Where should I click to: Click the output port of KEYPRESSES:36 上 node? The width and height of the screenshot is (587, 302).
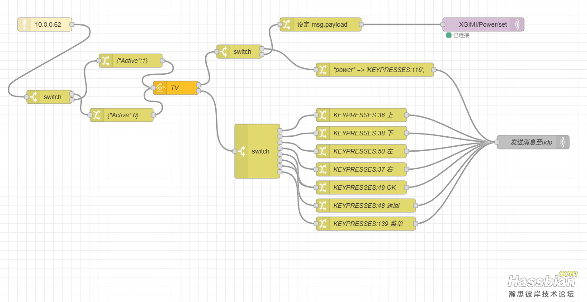point(407,115)
